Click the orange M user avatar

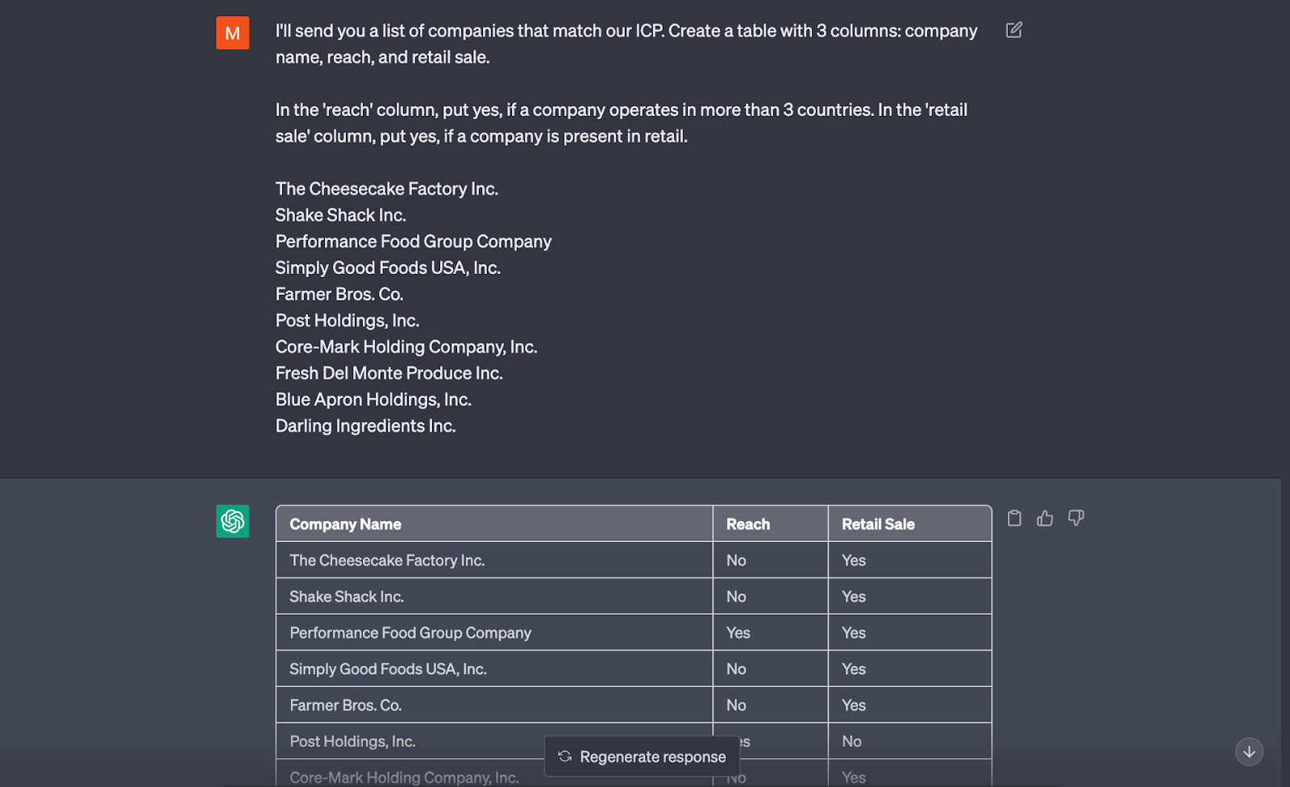pos(232,33)
